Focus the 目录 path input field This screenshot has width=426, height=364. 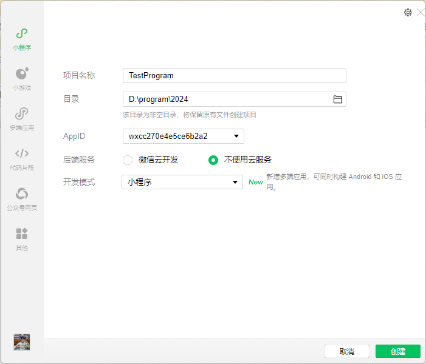point(235,99)
